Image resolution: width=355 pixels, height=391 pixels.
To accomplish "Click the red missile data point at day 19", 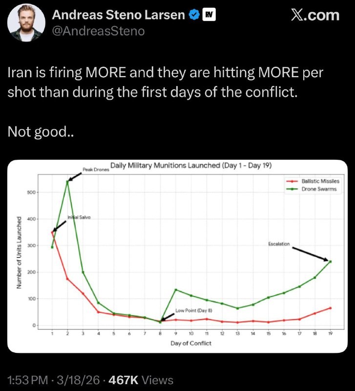I will coord(331,308).
